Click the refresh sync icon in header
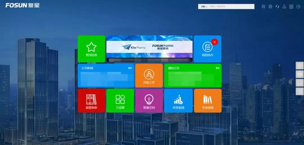 click(x=277, y=6)
